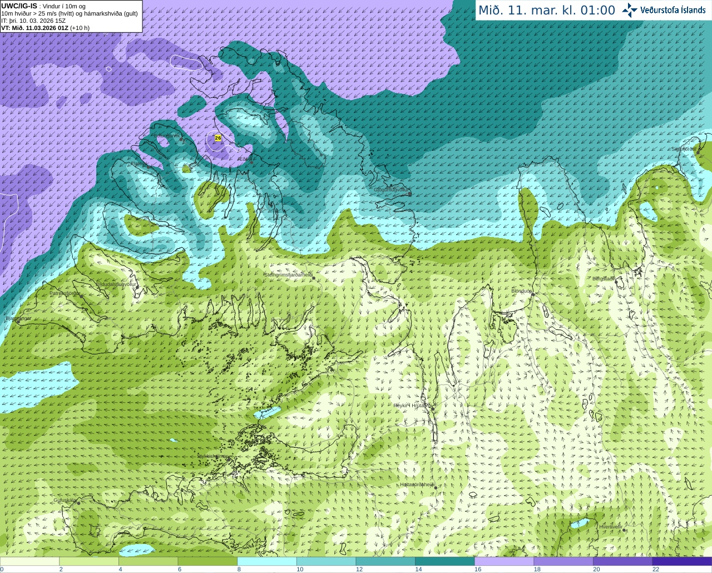The image size is (712, 573).
Task: Click the Bergstaðir station label
Action: click(604, 279)
